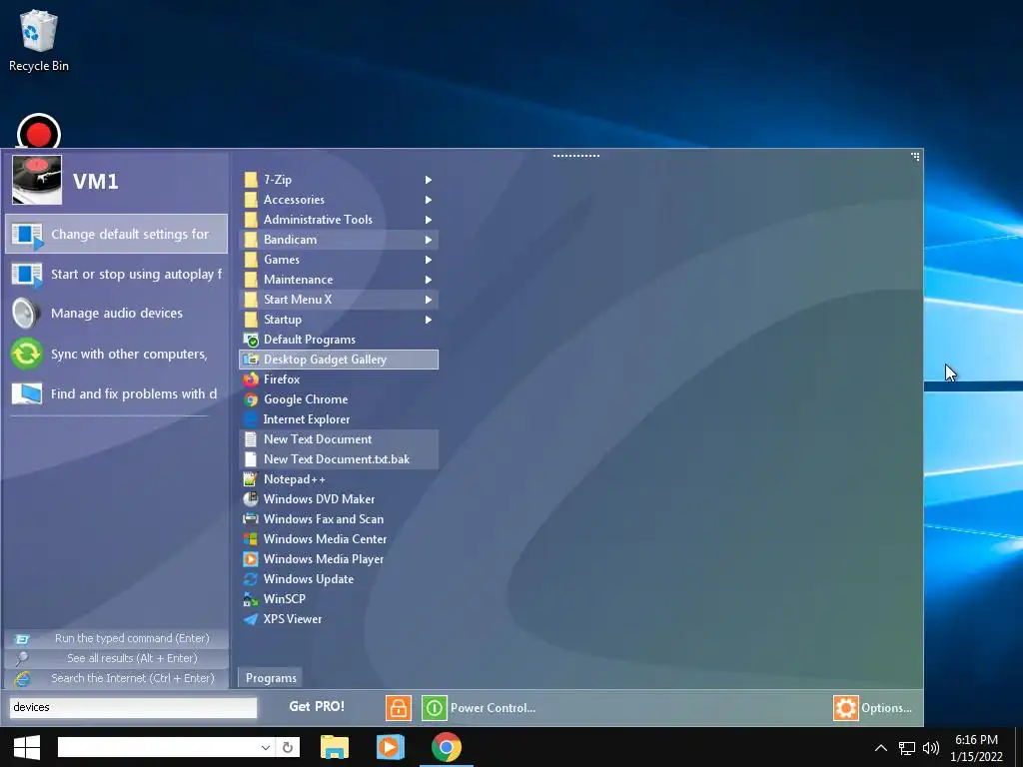Click the taskbar address input field
1023x767 pixels.
[x=158, y=747]
